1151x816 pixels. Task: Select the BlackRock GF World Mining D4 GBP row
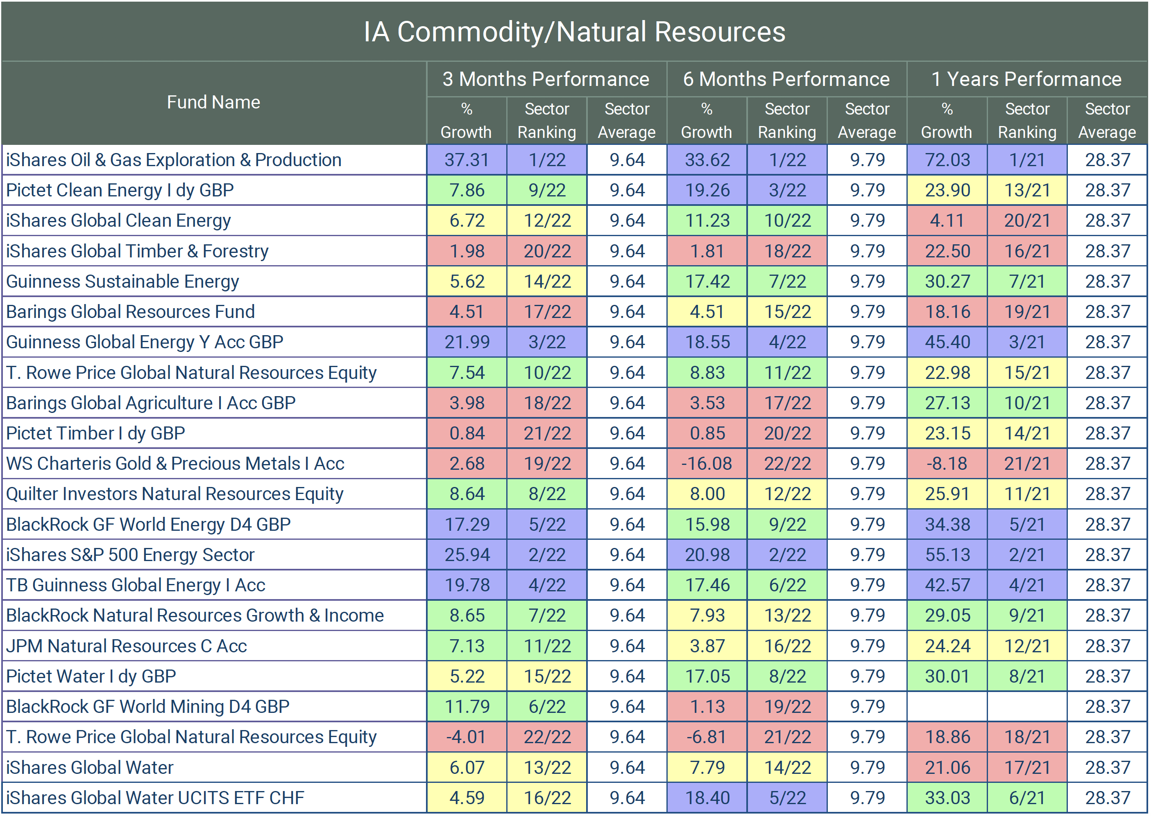click(x=148, y=706)
